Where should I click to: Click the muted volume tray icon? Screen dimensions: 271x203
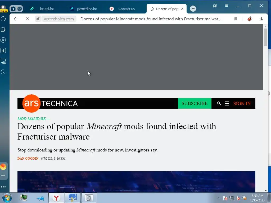[x=238, y=198]
